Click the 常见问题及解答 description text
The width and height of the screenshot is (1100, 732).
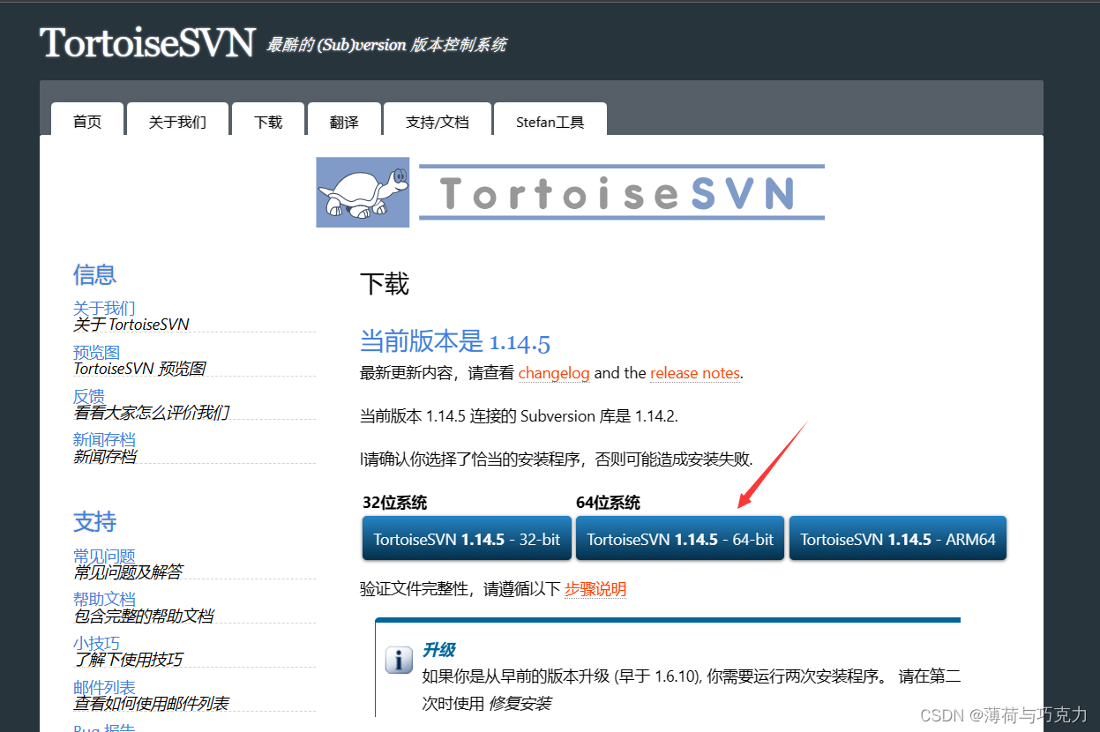pos(128,572)
